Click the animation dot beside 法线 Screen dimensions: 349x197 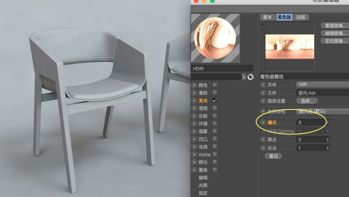194,147
